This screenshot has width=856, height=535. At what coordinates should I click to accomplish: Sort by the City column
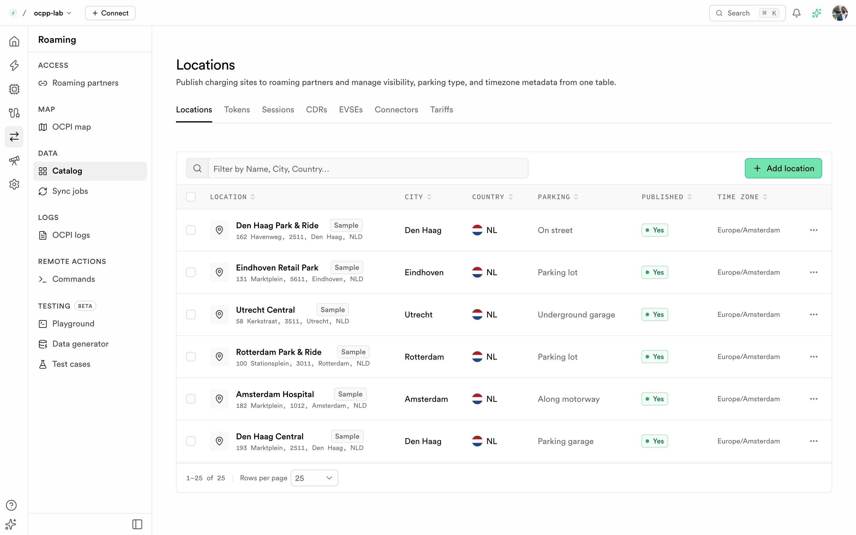pyautogui.click(x=418, y=197)
